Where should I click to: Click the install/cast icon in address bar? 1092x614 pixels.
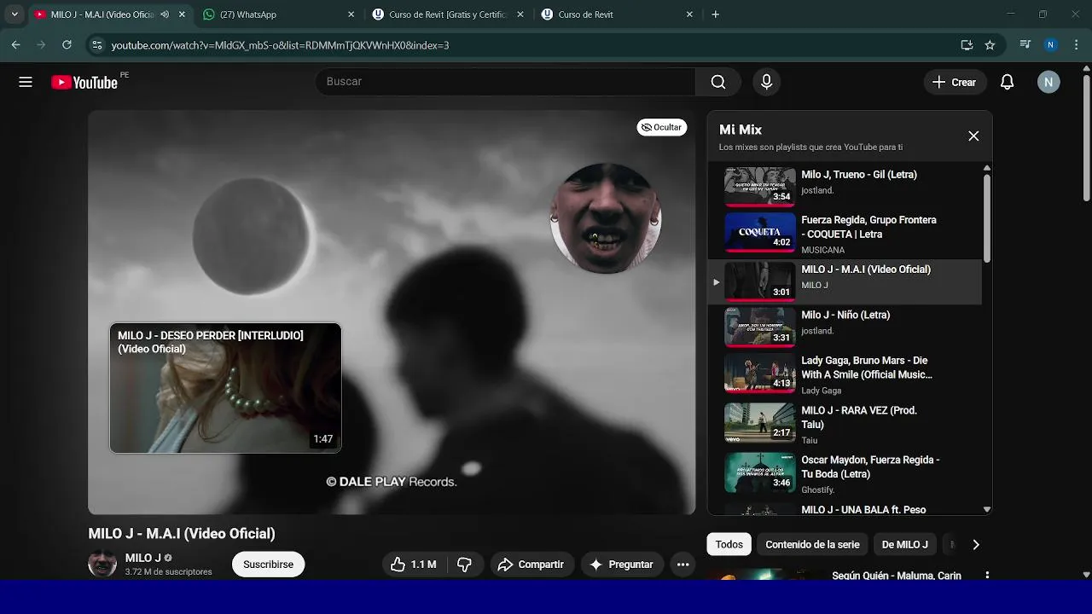967,45
